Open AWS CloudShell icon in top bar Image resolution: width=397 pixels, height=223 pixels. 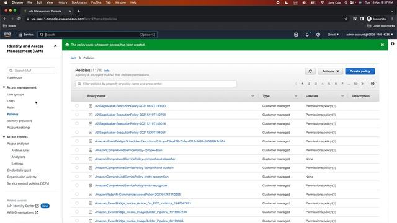(x=296, y=35)
